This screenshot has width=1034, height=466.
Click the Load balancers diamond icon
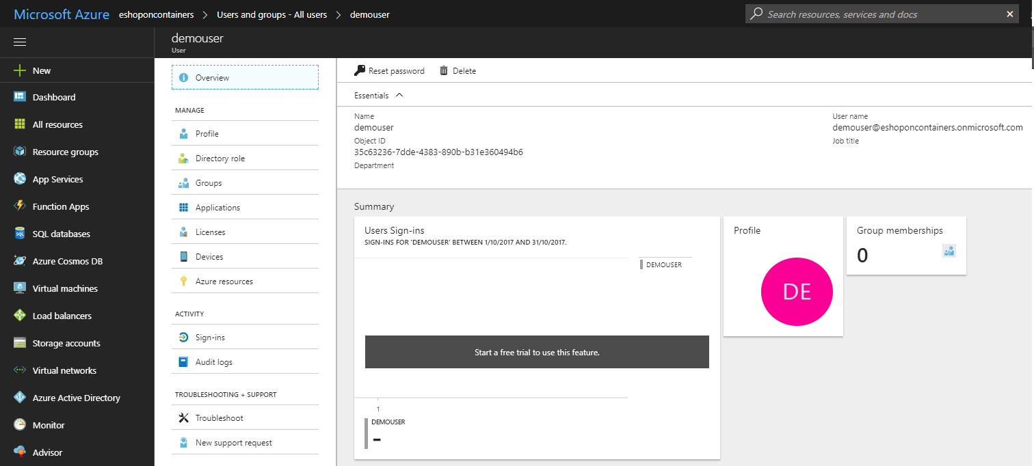click(20, 316)
